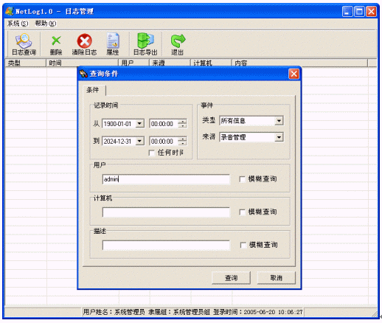Viewport: 382px width, 323px height.
Task: Click the 取消 button
Action: [x=277, y=278]
